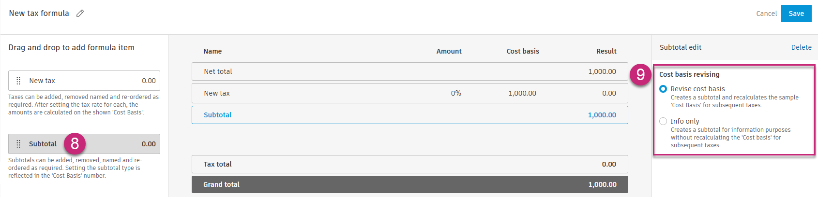Select the Revise cost basis radio option
Image resolution: width=818 pixels, height=197 pixels.
[x=663, y=89]
